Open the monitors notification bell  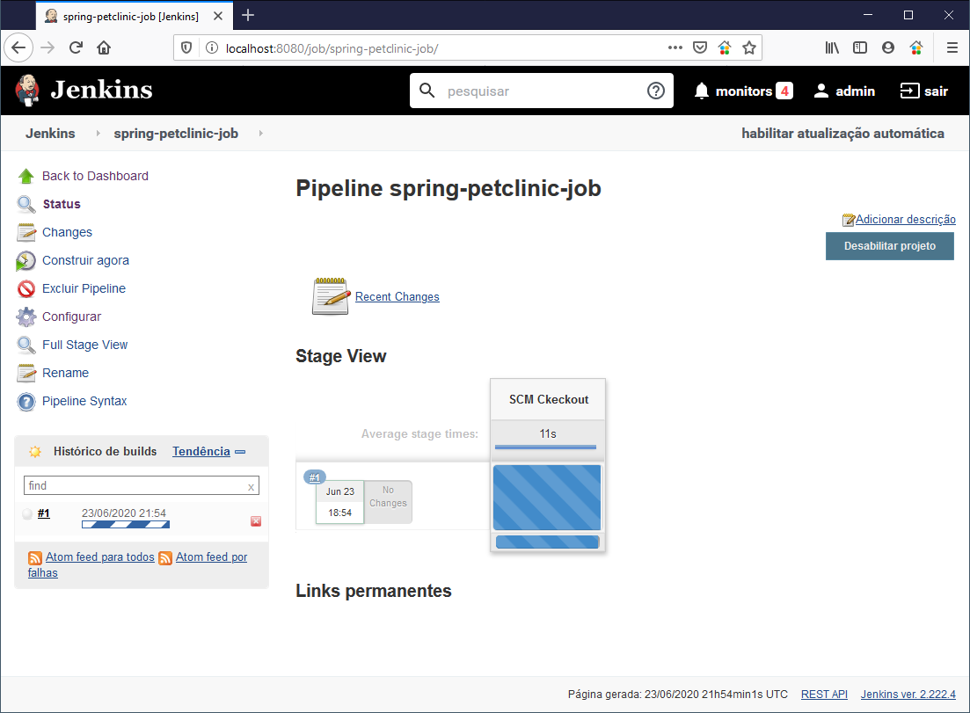click(701, 91)
